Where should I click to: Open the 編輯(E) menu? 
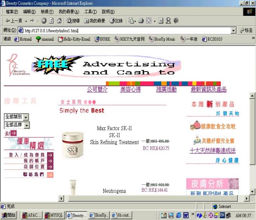tap(29, 12)
